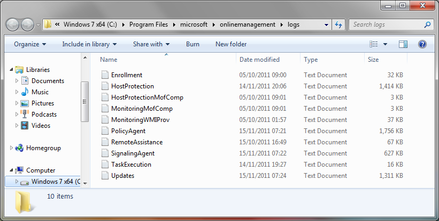Click the Burn button

pos(192,44)
